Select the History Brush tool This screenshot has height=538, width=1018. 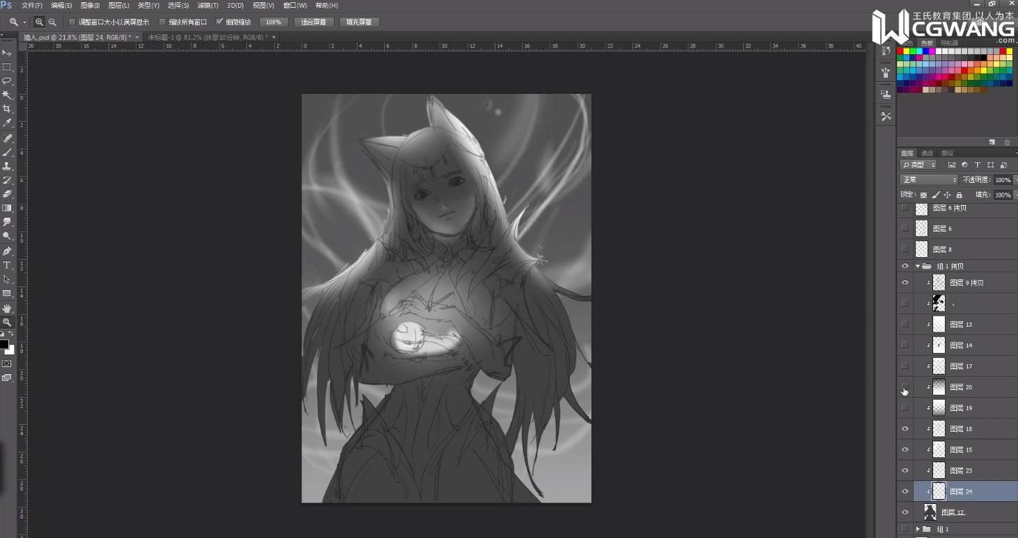(7, 180)
